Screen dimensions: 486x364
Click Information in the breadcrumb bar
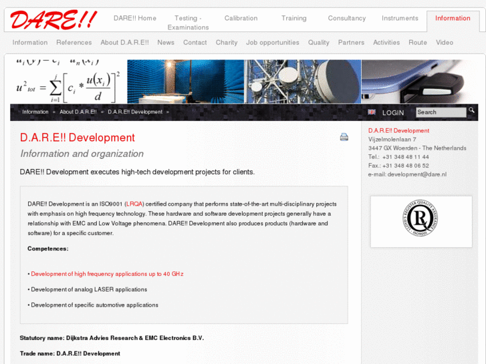(x=35, y=112)
